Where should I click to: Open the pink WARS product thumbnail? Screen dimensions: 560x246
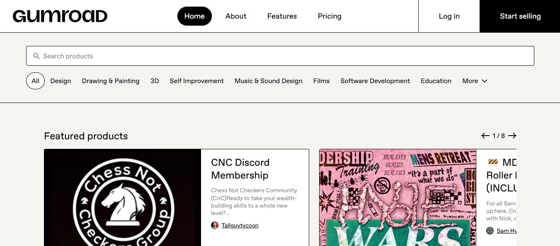pos(398,198)
